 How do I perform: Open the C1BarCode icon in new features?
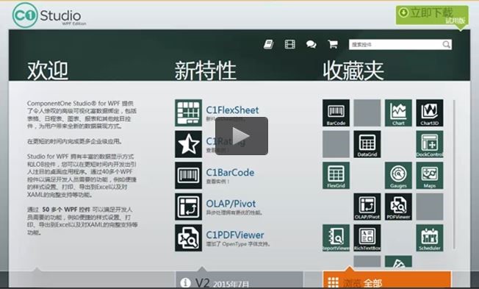[x=189, y=176]
